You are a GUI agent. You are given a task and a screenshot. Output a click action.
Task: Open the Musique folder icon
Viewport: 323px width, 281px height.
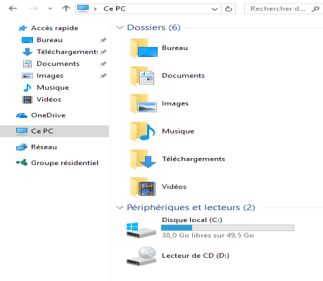point(143,131)
